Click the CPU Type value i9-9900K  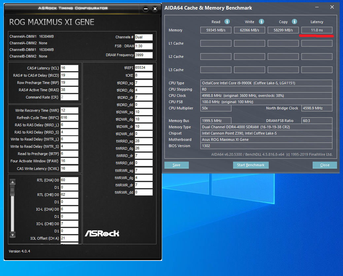266,83
